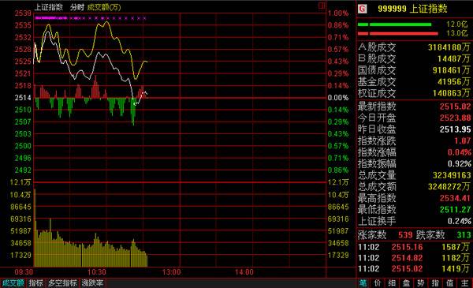Click the red G icon beside 999999
473x288 pixels.
pyautogui.click(x=363, y=9)
